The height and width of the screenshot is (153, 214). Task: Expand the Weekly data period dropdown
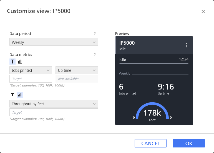[x=54, y=42]
